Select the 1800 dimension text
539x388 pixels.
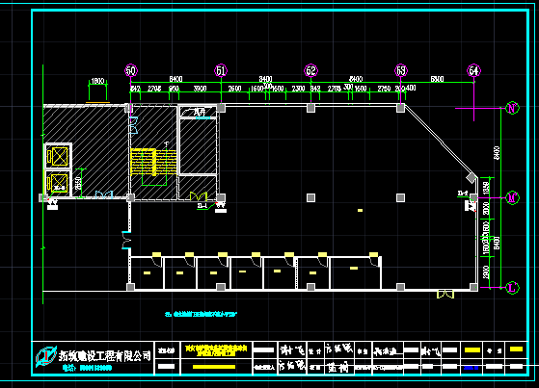(x=97, y=81)
